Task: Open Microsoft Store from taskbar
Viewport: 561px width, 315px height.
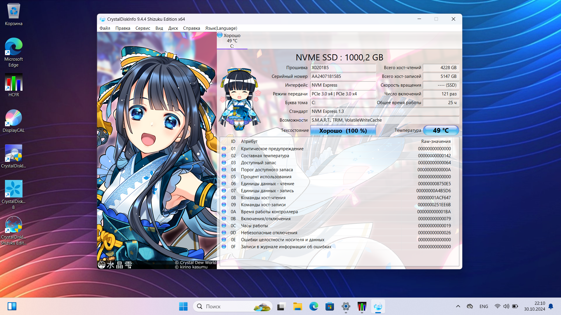Action: (x=330, y=306)
